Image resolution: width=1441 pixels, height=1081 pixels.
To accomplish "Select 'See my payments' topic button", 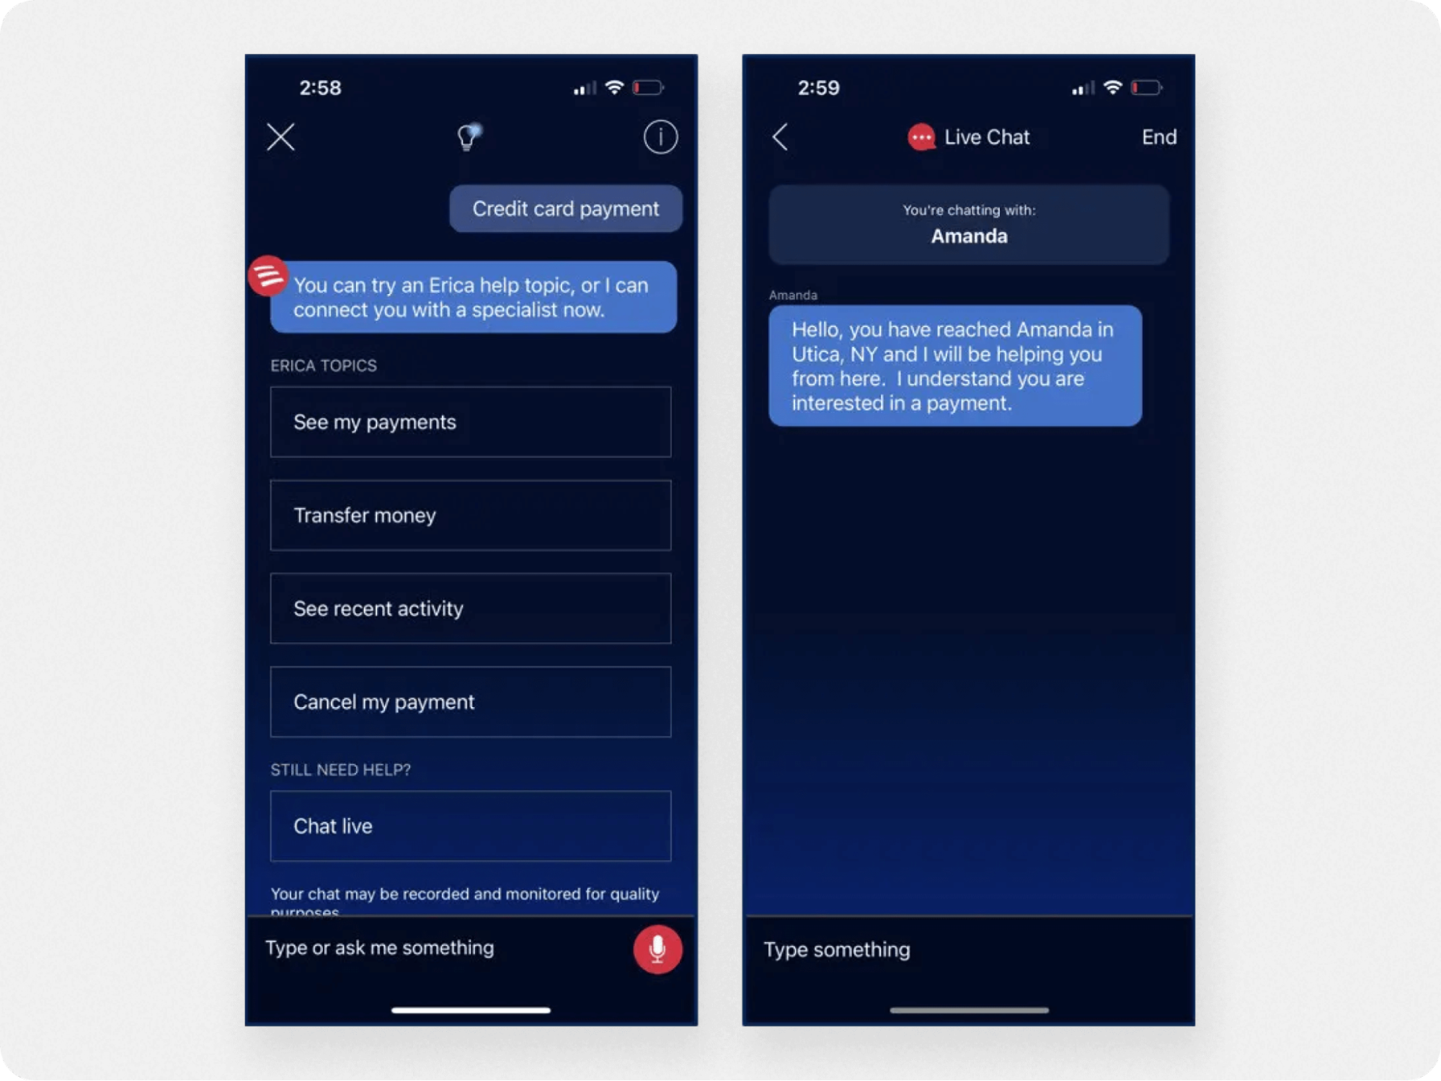I will tap(470, 422).
